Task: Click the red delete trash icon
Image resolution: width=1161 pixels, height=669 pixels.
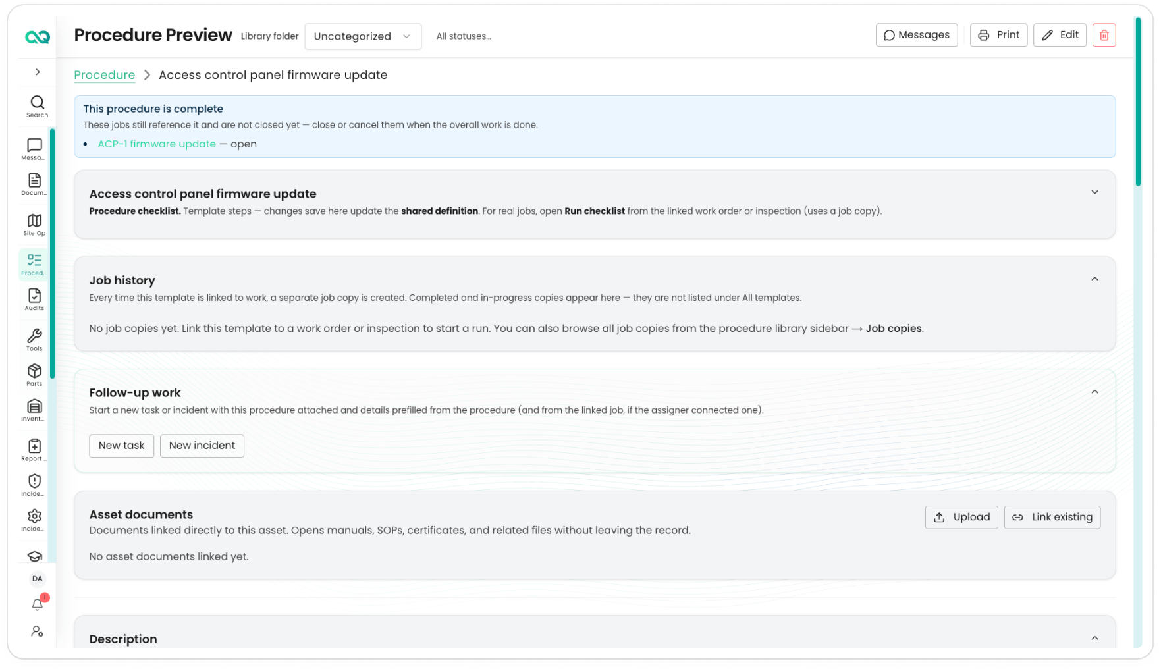Action: point(1104,35)
